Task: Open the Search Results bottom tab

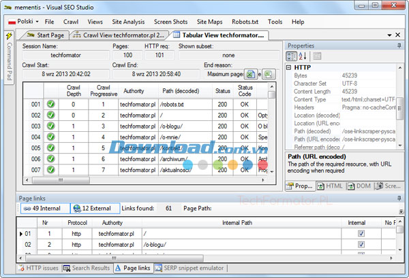Action: click(x=87, y=268)
